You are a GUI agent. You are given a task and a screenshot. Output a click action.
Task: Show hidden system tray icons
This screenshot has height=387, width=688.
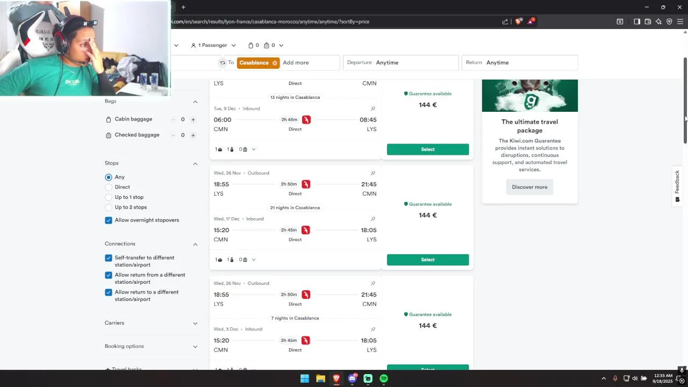tap(604, 378)
